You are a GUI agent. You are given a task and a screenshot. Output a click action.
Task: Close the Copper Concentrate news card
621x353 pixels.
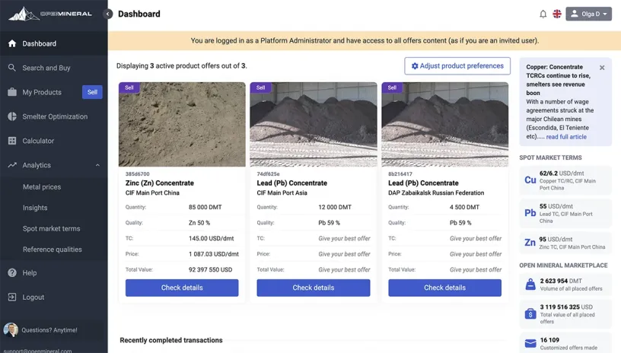[x=602, y=68]
